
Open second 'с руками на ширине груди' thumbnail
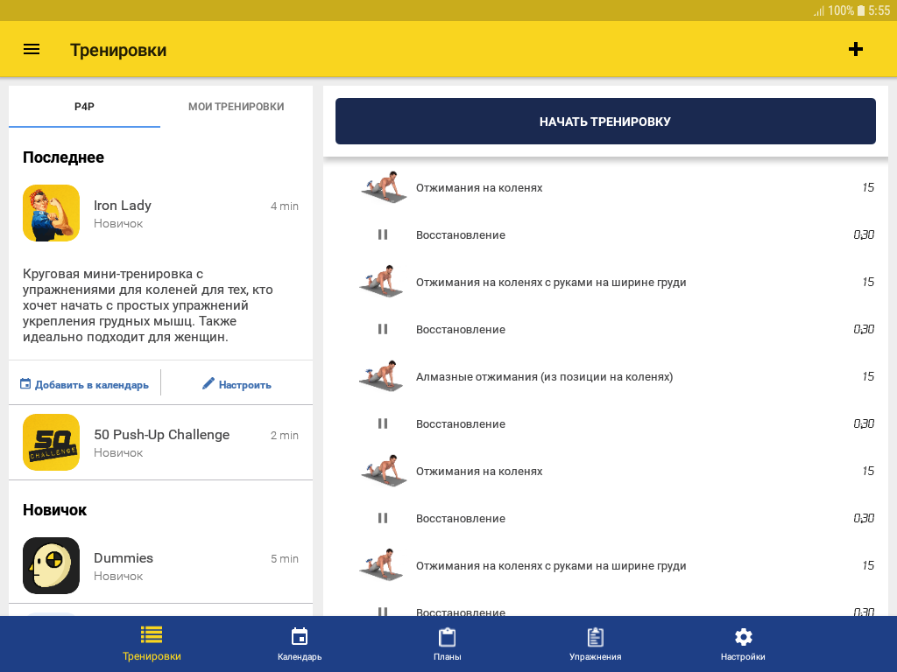(382, 565)
